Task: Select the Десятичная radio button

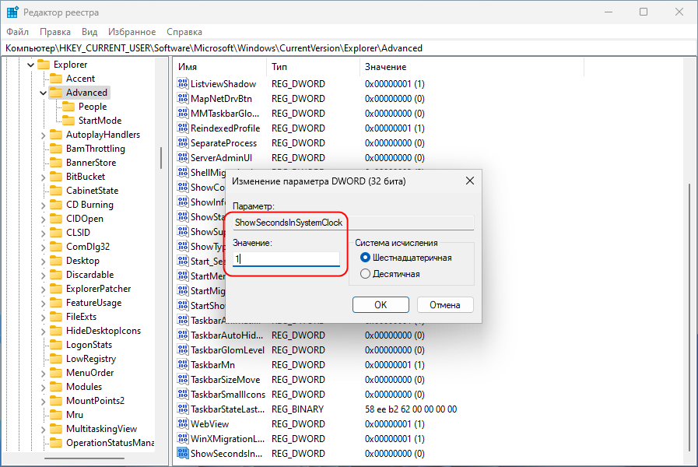Action: click(x=365, y=274)
